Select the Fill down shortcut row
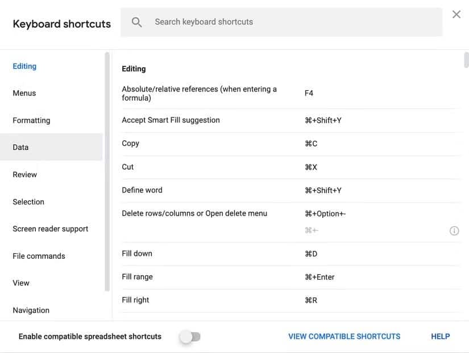Image resolution: width=469 pixels, height=353 pixels. coord(227,253)
